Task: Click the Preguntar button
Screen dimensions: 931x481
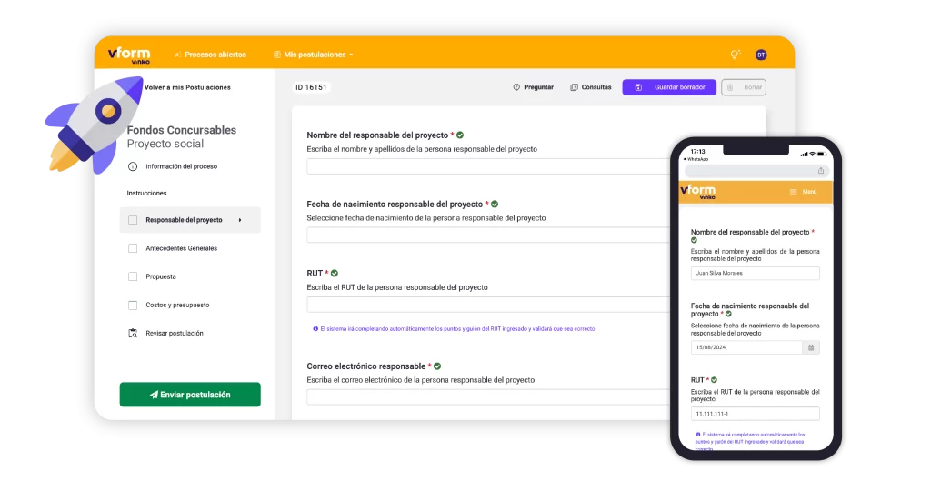Action: click(533, 87)
